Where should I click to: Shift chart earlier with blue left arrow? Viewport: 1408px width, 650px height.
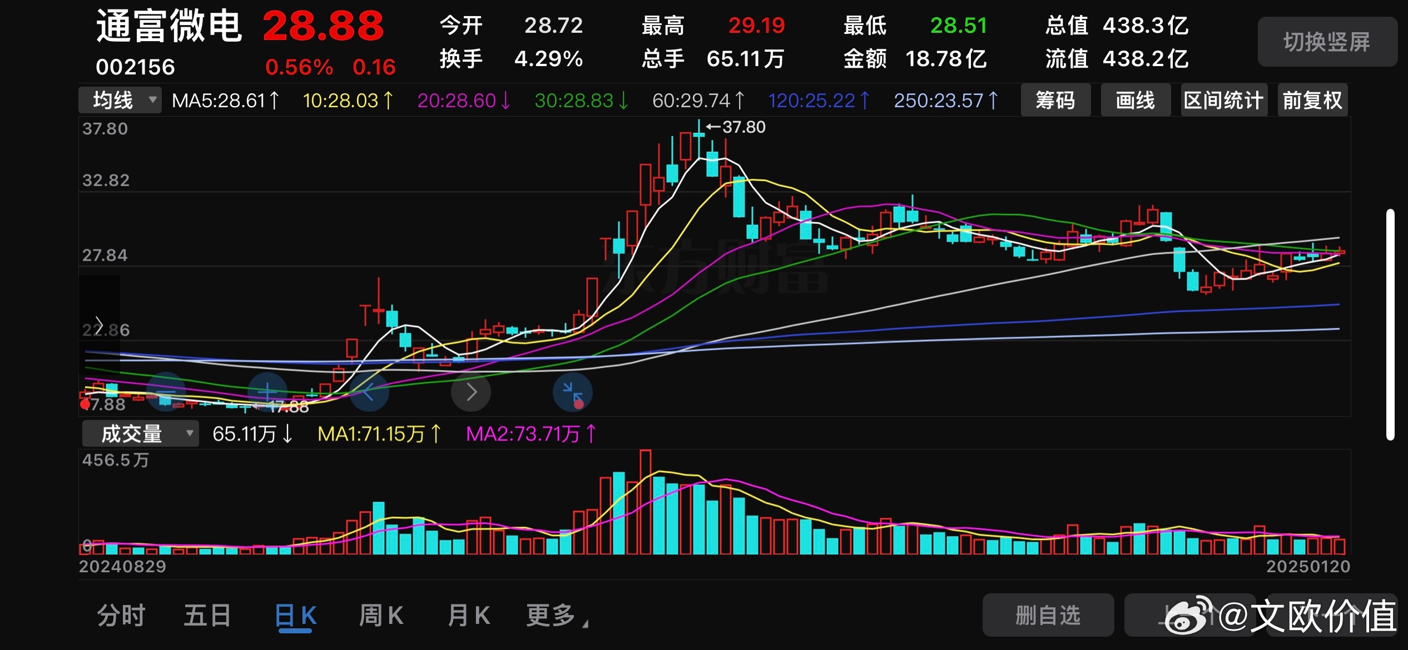click(x=369, y=392)
